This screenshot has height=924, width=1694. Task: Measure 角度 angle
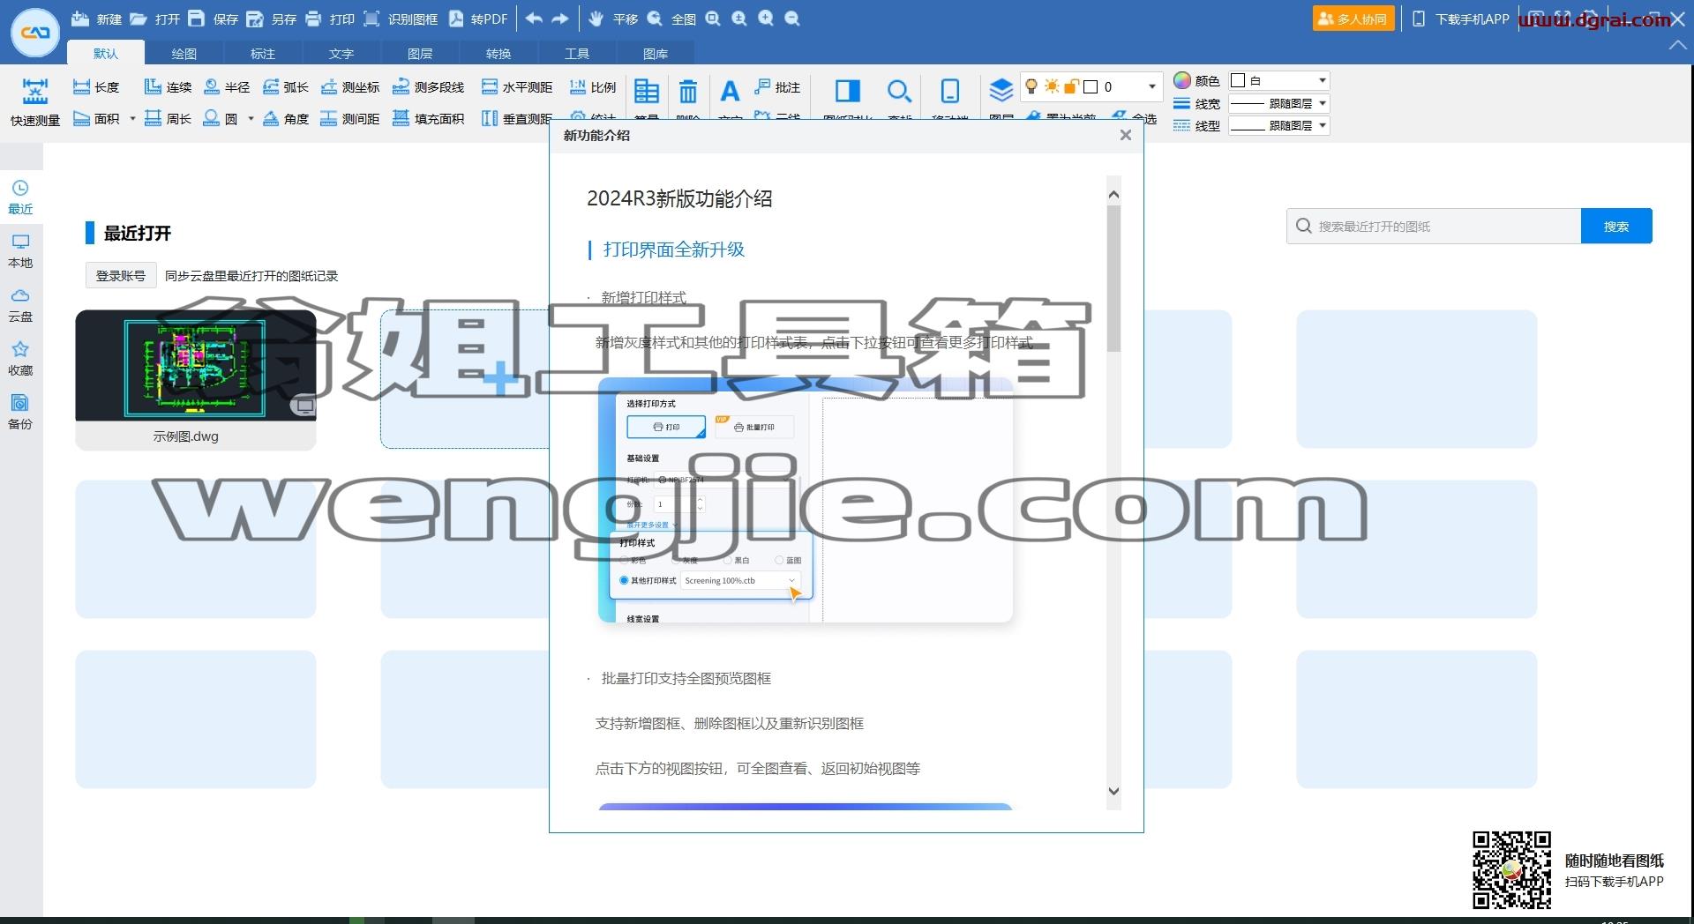click(x=286, y=118)
